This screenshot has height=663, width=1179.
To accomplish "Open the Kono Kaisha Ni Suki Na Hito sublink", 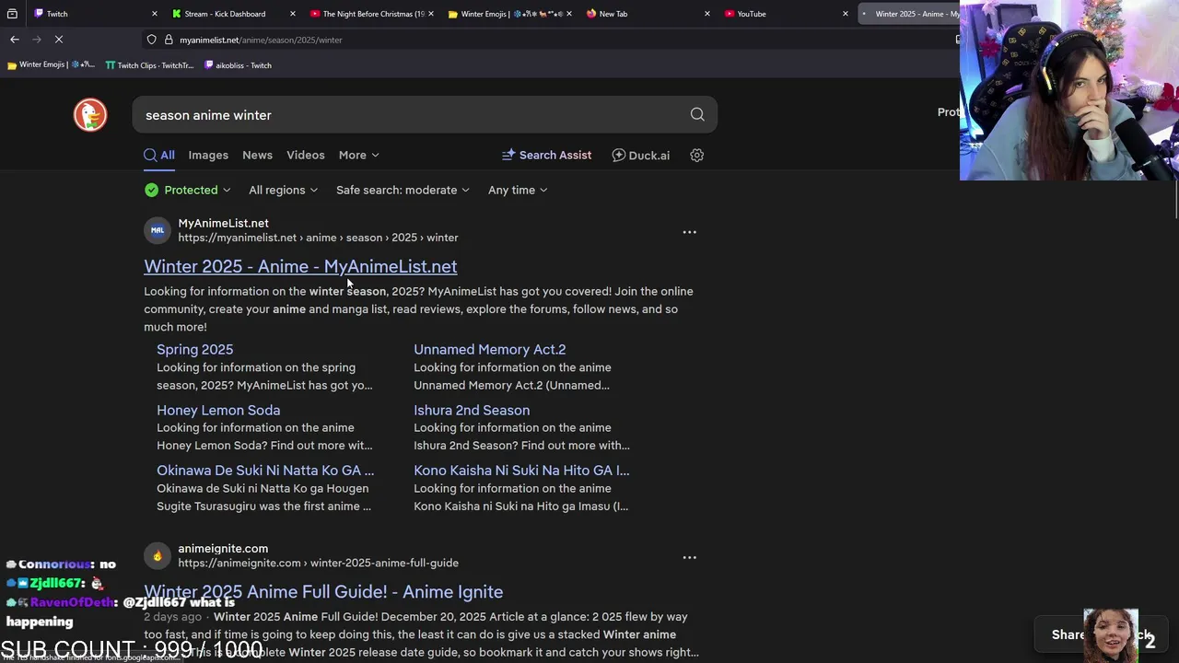I will click(521, 471).
